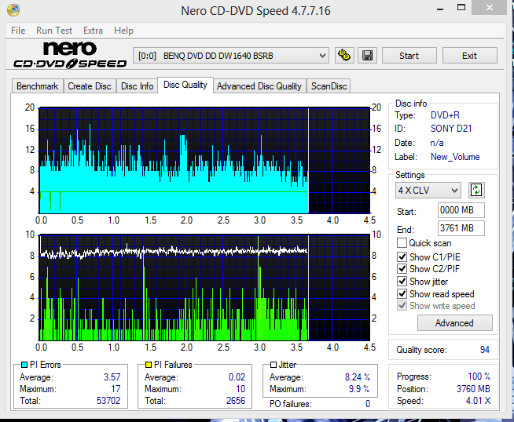The height and width of the screenshot is (422, 514).
Task: Click the Speed 4.01 X value
Action: pyautogui.click(x=479, y=401)
